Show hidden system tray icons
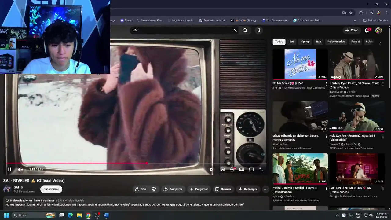Screen dimensions: 391x220 click(338, 215)
